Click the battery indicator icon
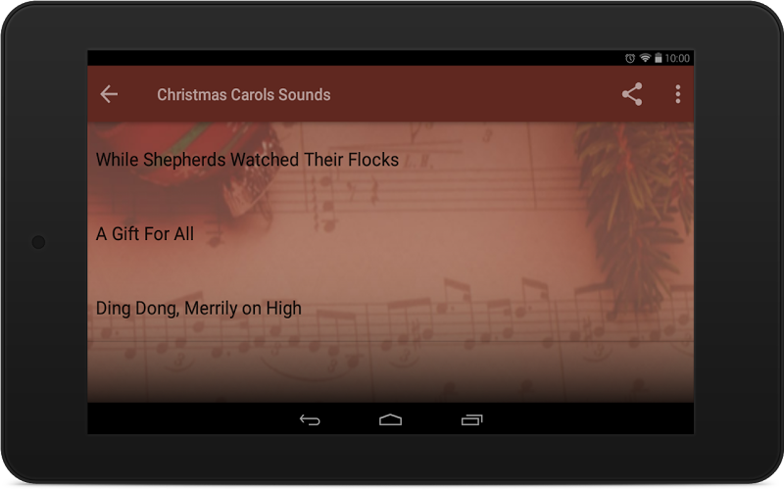Image resolution: width=784 pixels, height=490 pixels. pos(659,58)
